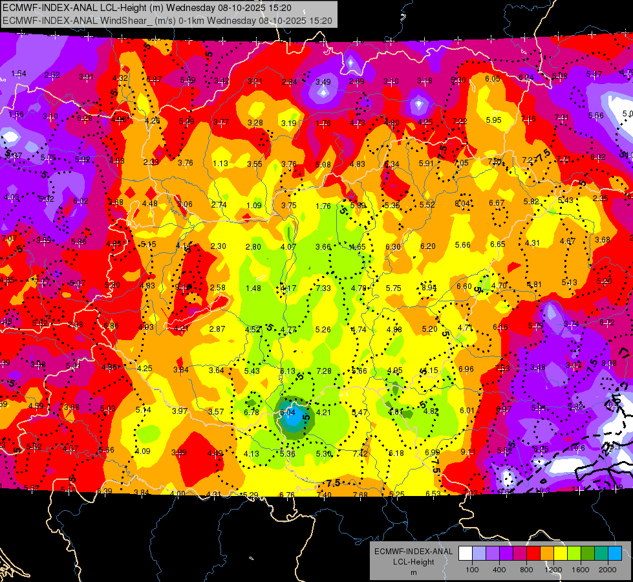Click the wind shear value 10.6
The width and height of the screenshot is (633, 582).
[x=577, y=448]
